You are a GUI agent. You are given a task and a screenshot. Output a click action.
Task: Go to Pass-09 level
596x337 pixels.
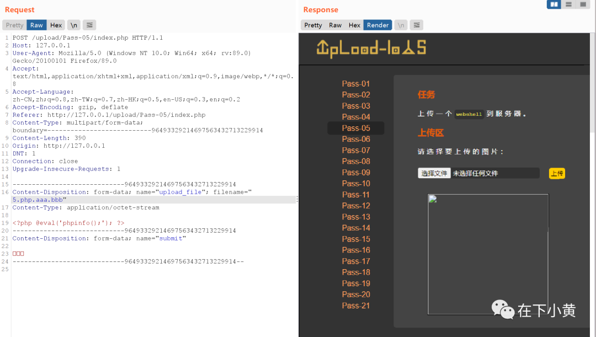tap(356, 173)
